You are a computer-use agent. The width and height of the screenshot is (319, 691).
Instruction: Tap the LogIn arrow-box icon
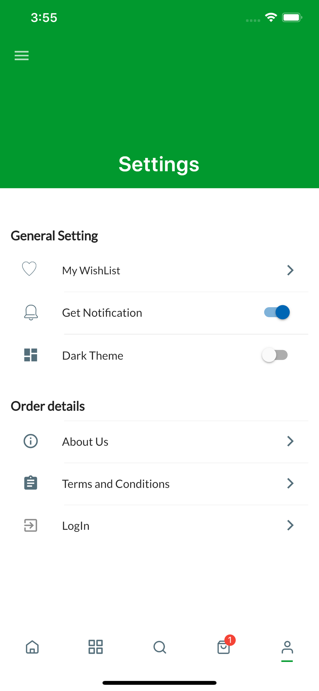tap(31, 526)
